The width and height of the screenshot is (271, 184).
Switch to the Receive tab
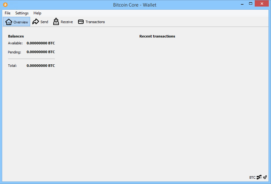[x=63, y=22]
